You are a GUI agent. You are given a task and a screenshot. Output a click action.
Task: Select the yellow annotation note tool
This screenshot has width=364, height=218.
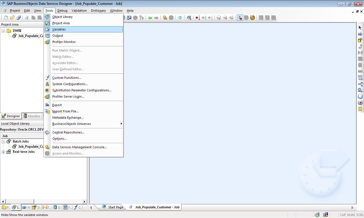tap(360, 109)
